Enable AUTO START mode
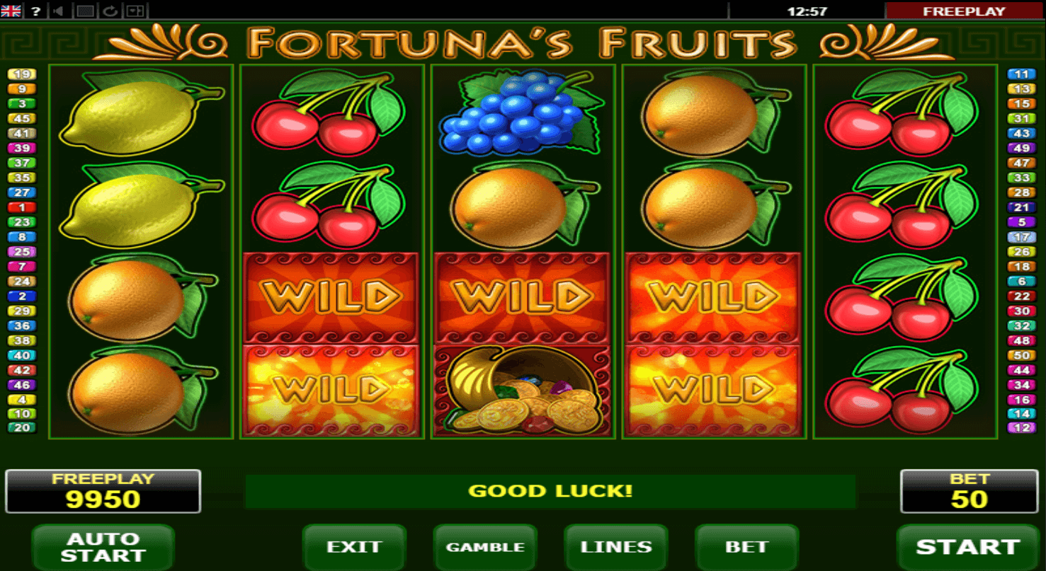Viewport: 1046px width, 571px height. (103, 547)
